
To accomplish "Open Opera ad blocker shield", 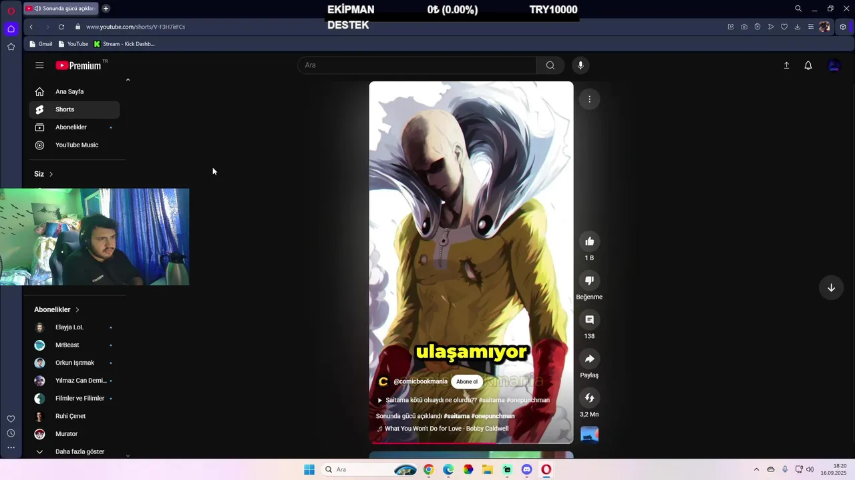I will 757,27.
